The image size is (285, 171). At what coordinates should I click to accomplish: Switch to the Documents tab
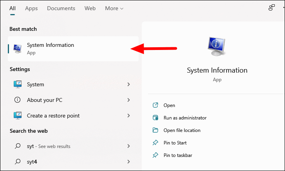61,8
